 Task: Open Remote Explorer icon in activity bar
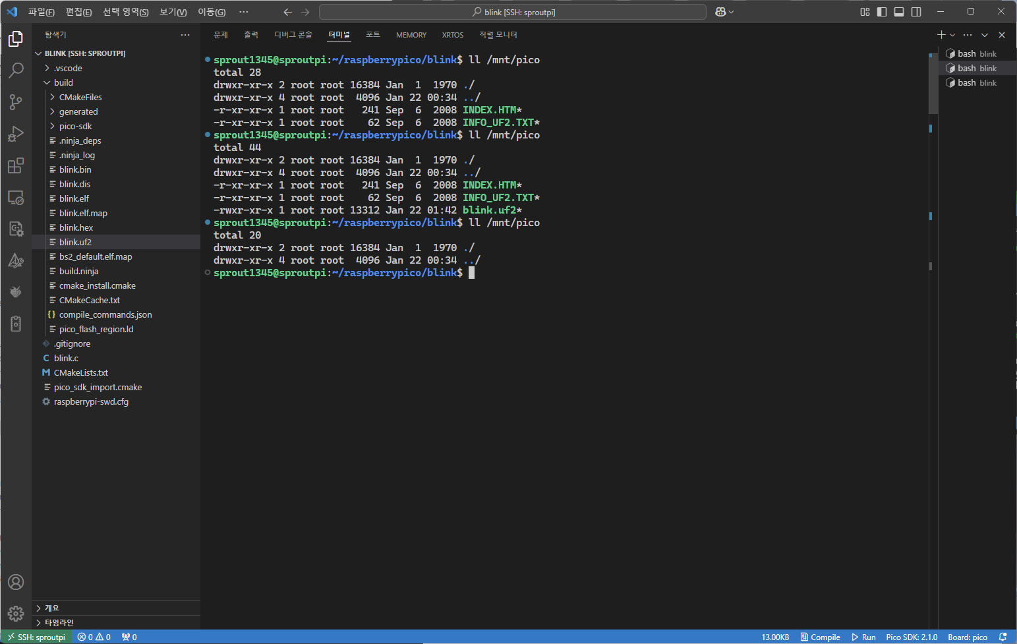16,197
